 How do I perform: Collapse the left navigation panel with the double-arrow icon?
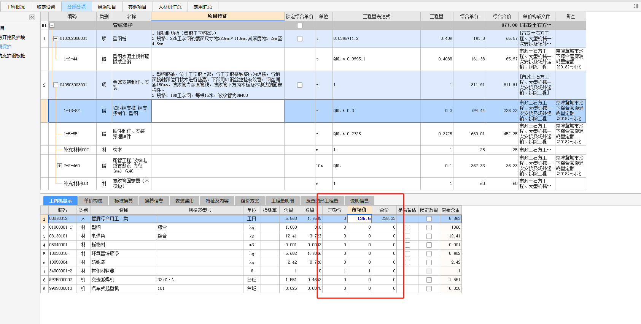32,17
